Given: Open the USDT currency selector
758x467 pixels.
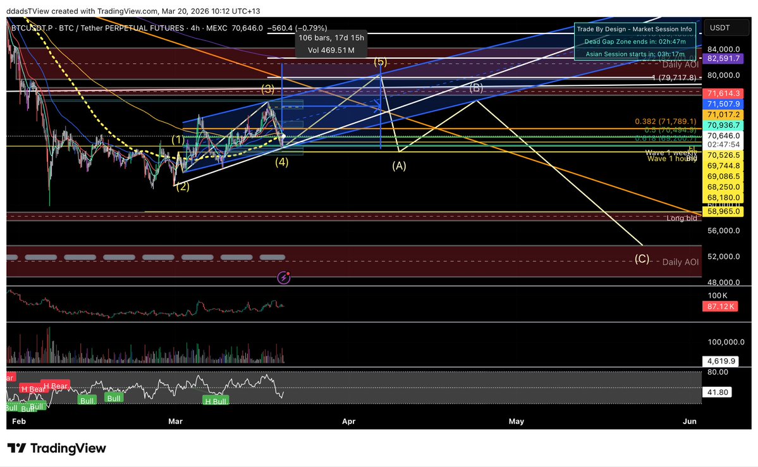Looking at the screenshot, I should pyautogui.click(x=726, y=28).
